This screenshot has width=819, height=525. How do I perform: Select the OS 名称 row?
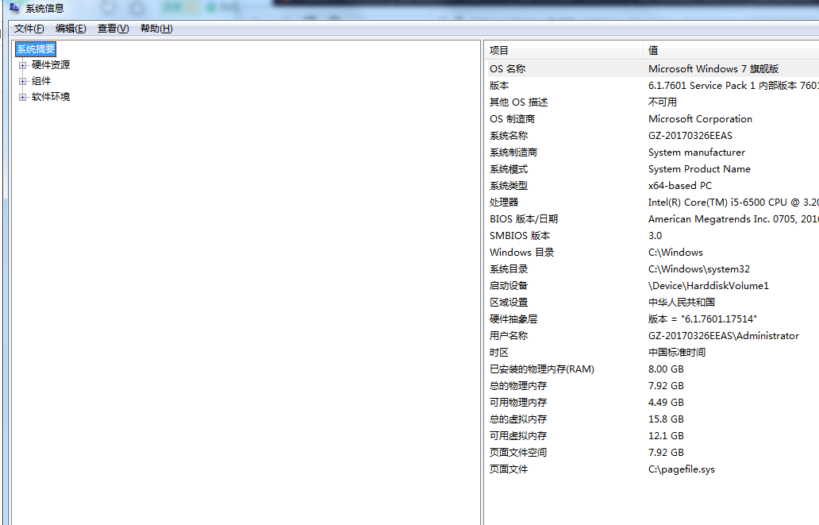coord(508,69)
